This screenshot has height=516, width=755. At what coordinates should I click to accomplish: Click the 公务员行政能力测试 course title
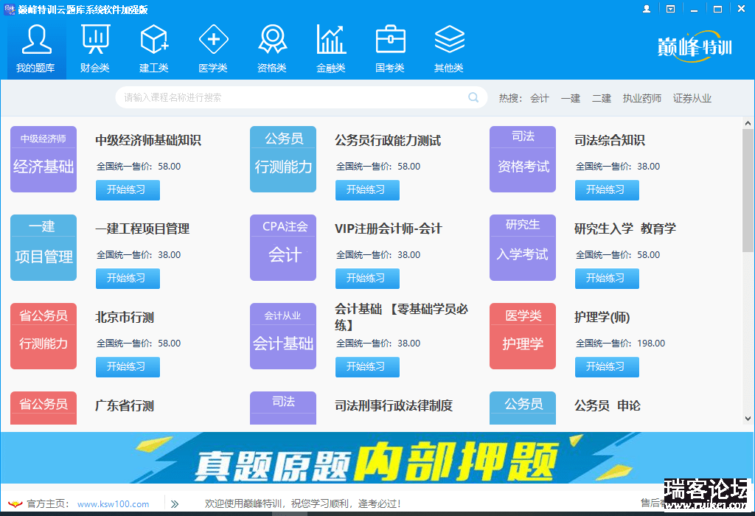click(388, 140)
